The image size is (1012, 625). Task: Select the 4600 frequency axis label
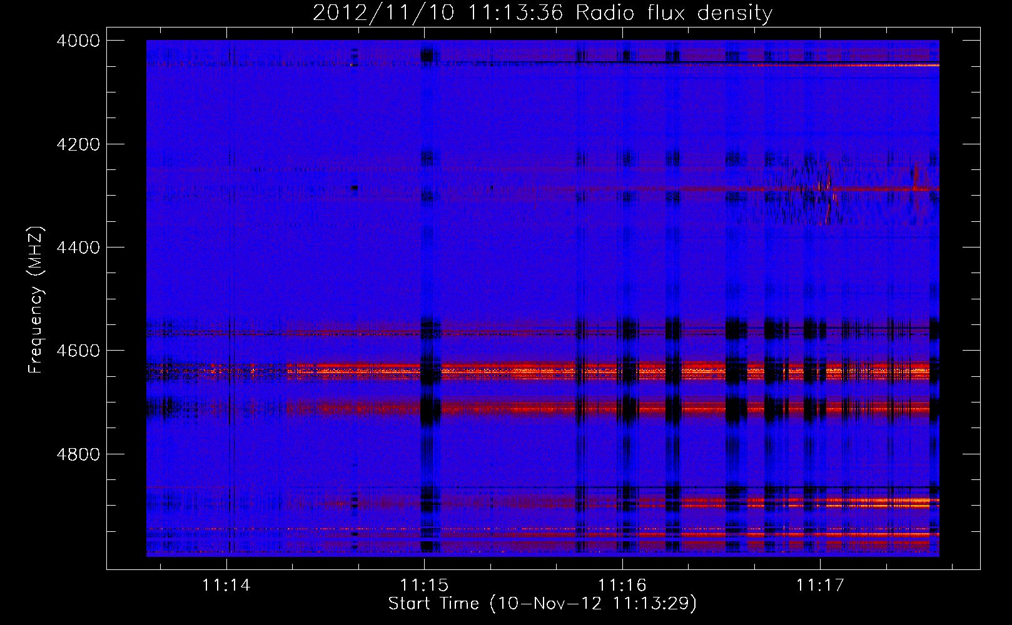click(x=78, y=351)
